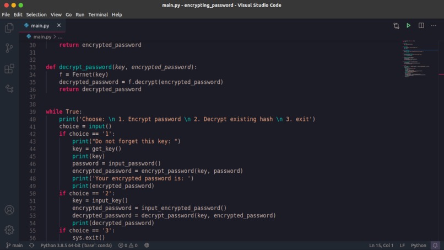Split the editor to the right
Viewport: 444px width, 250px height.
pyautogui.click(x=421, y=25)
